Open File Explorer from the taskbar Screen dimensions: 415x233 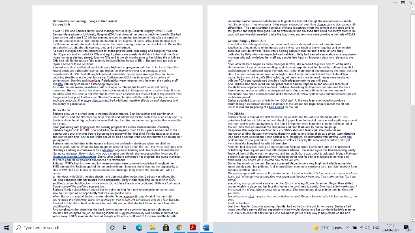(x=152, y=227)
